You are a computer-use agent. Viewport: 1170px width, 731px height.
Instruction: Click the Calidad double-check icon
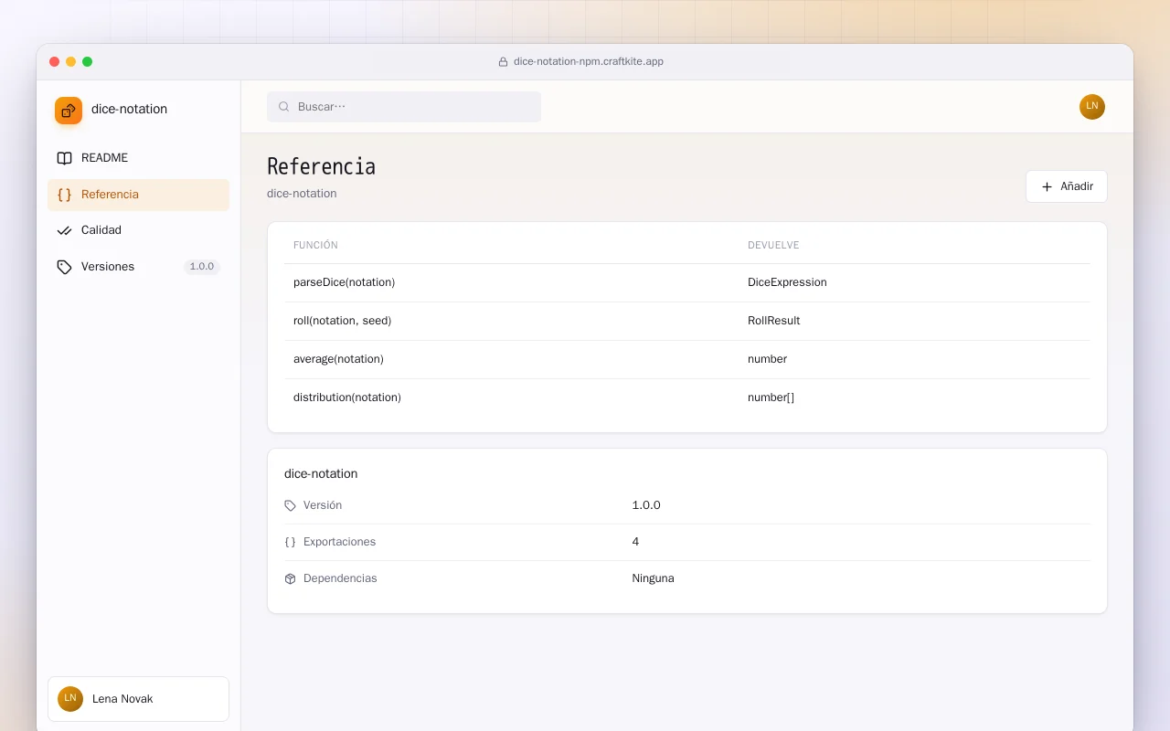coord(64,230)
